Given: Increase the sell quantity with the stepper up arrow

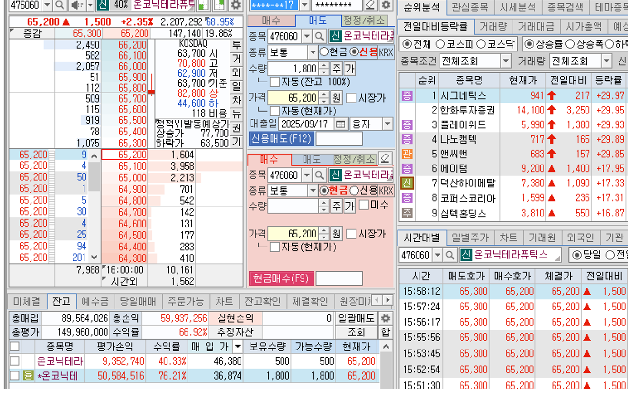Looking at the screenshot, I should click(x=324, y=65).
